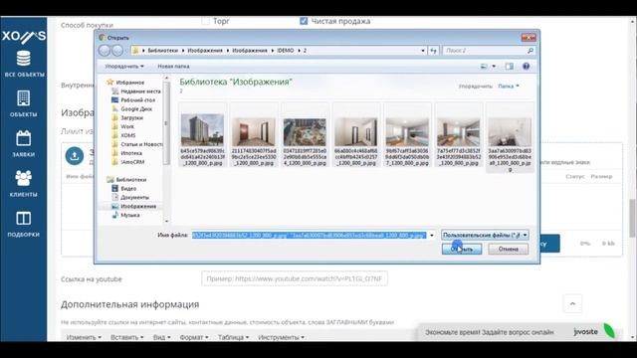637x358 pixels.
Task: Click the Изображения breadcrumb after Библиотеки
Action: point(205,51)
